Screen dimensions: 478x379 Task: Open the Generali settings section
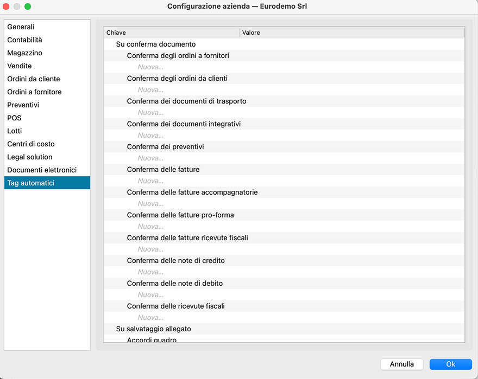(x=21, y=27)
